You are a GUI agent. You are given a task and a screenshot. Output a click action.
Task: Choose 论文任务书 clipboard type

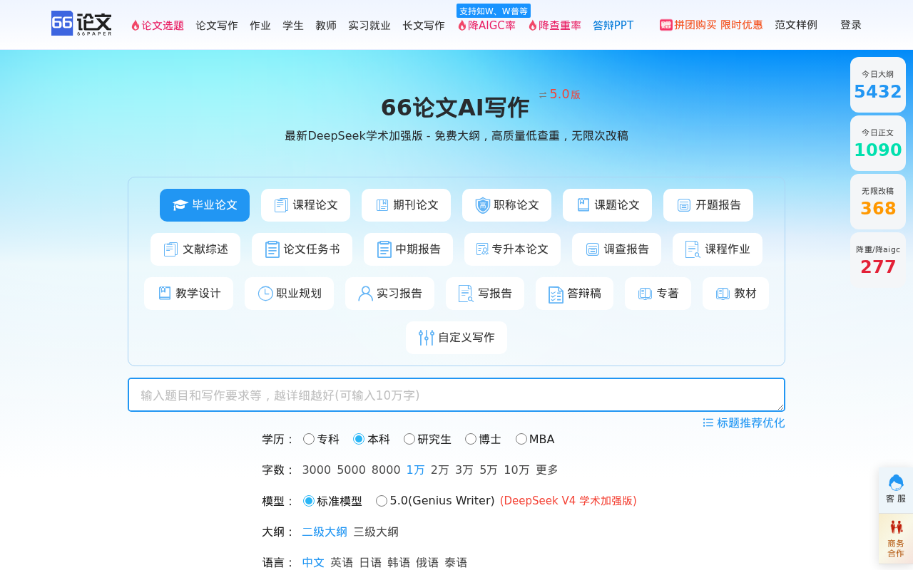pyautogui.click(x=302, y=249)
